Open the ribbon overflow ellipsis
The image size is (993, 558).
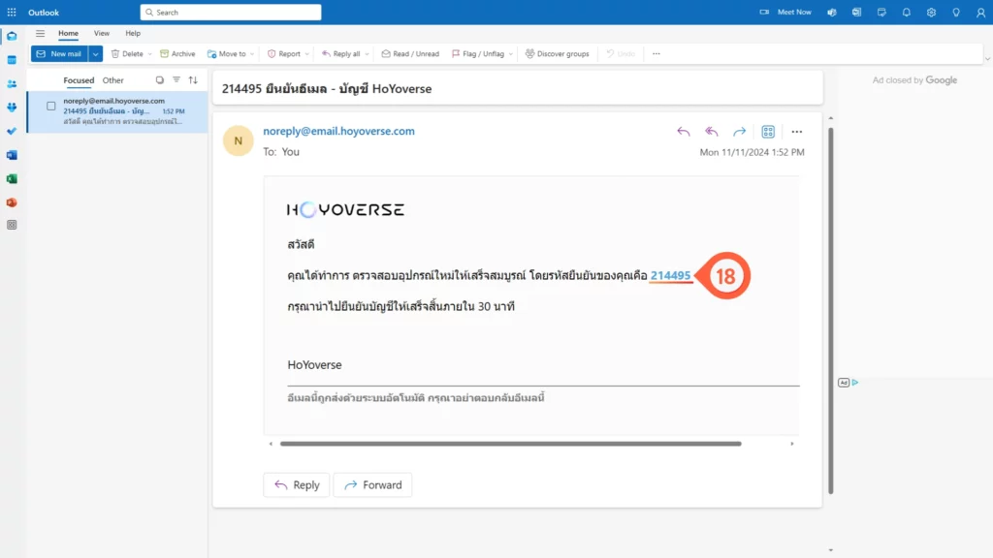pos(657,54)
